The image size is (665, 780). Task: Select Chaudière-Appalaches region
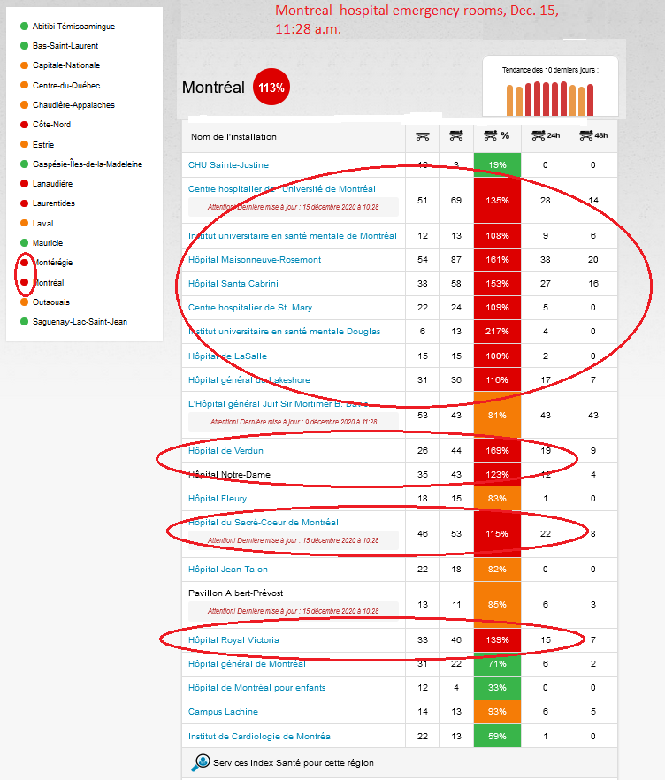(x=73, y=105)
